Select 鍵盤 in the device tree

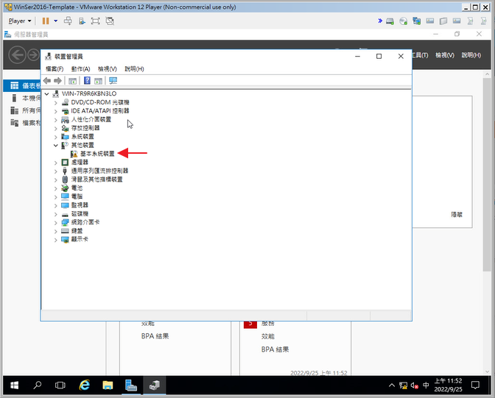coord(77,230)
